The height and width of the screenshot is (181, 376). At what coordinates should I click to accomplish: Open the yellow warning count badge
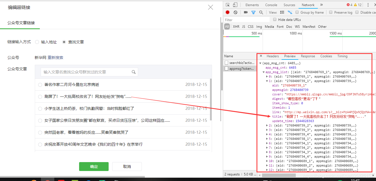pyautogui.click(x=358, y=5)
